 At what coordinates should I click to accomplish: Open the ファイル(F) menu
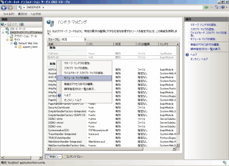coord(9,14)
